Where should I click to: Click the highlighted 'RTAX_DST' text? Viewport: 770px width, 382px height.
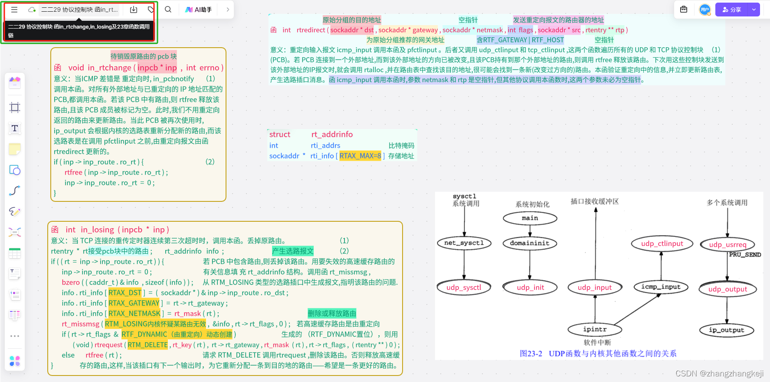coord(125,293)
